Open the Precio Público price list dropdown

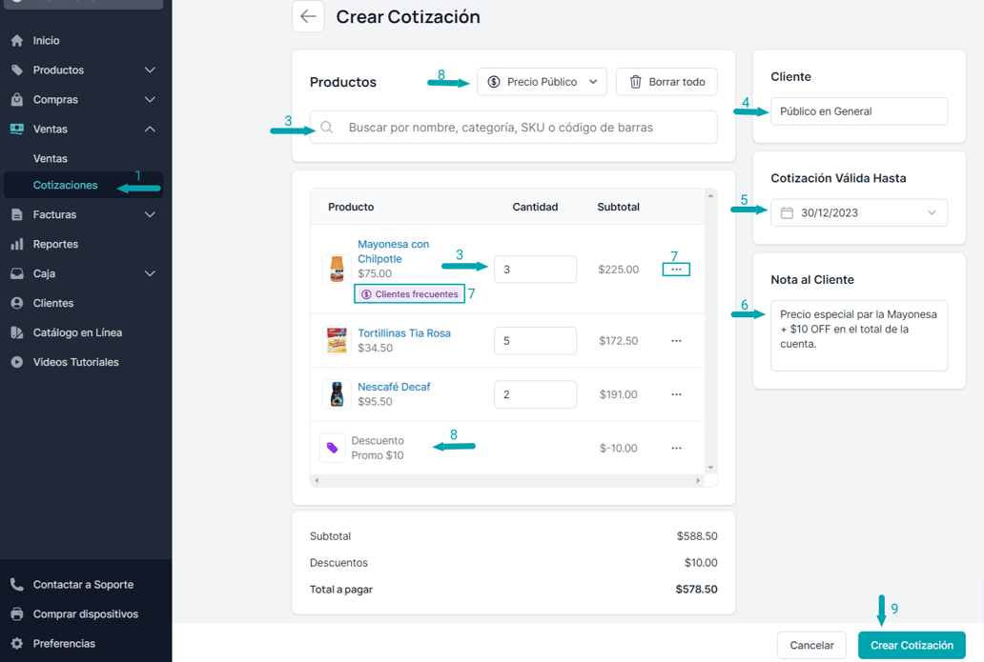(x=542, y=82)
